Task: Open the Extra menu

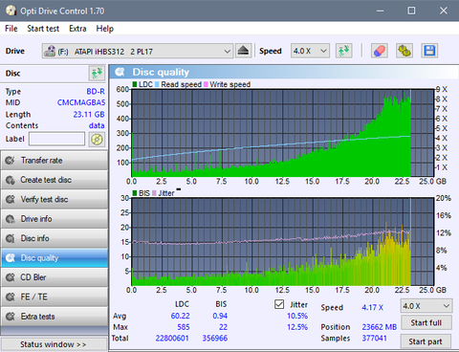Action: pos(77,29)
